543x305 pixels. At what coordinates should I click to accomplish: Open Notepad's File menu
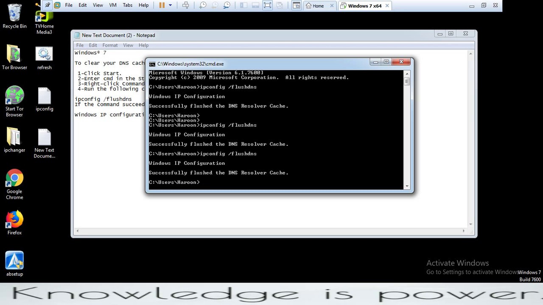80,45
